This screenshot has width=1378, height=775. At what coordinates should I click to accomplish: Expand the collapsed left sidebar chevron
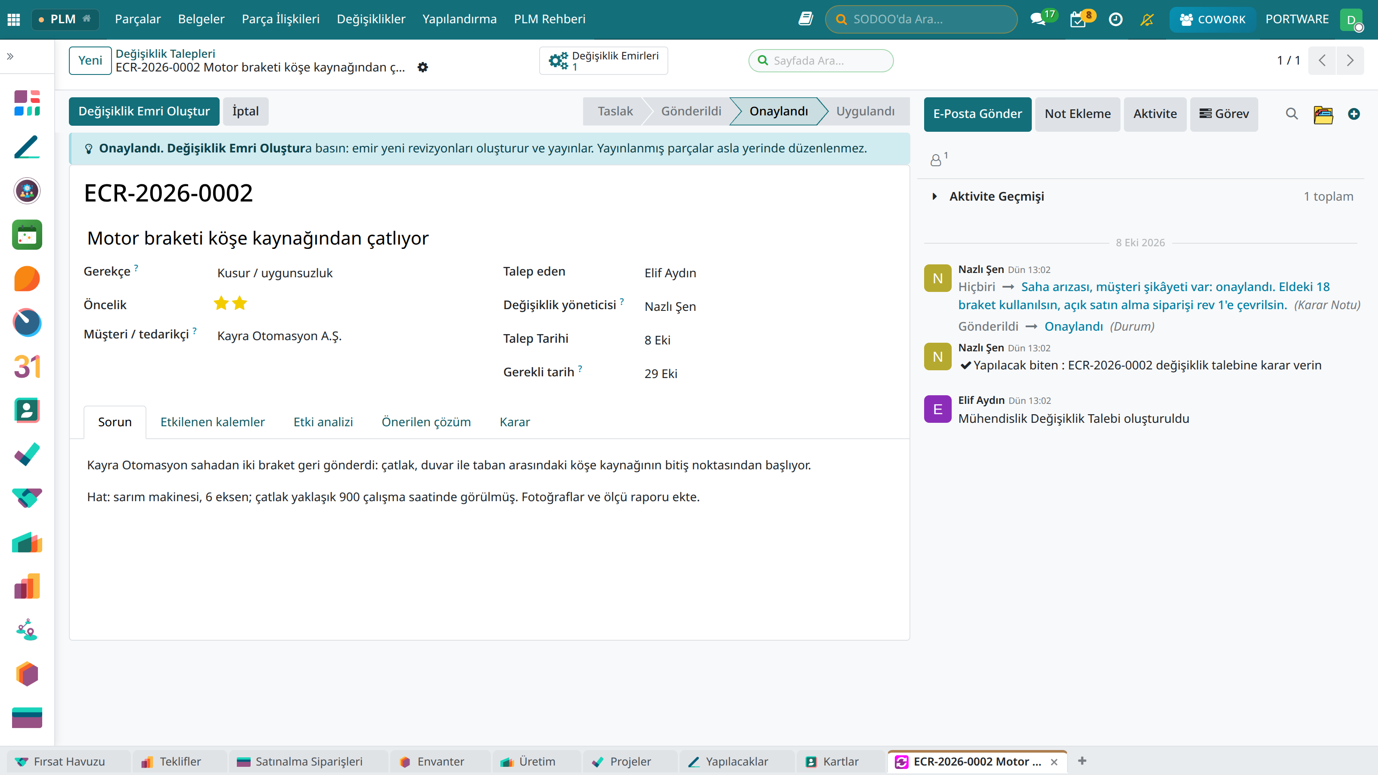click(10, 56)
